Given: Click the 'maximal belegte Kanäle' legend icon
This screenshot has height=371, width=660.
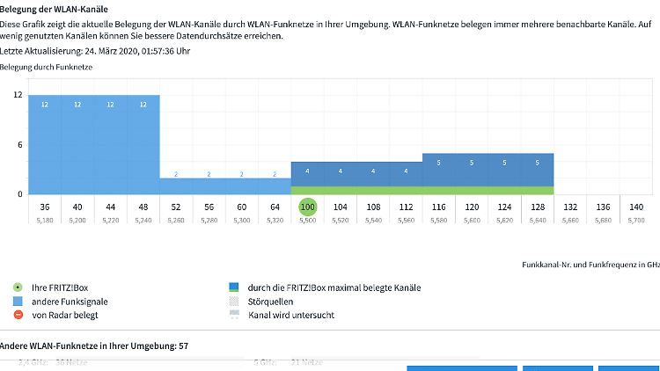Looking at the screenshot, I should (x=233, y=287).
